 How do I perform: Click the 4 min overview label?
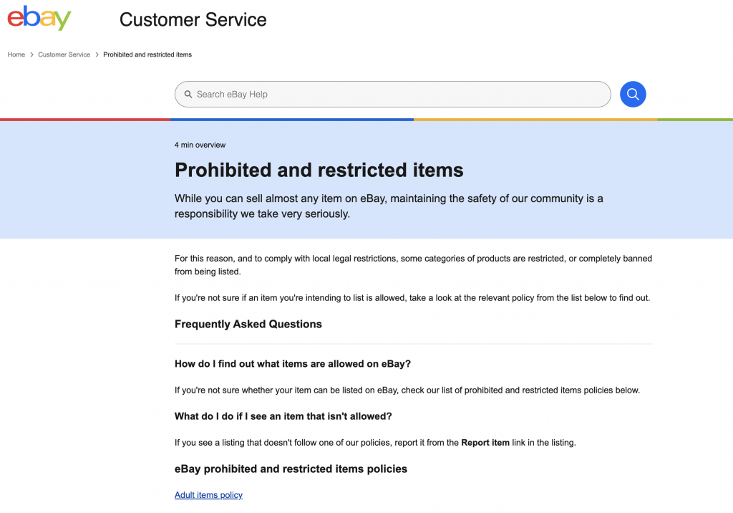[x=200, y=145]
